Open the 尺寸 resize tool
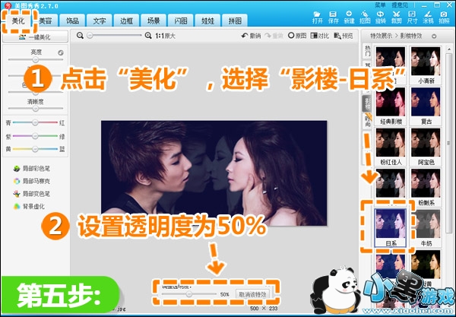 pos(412,17)
